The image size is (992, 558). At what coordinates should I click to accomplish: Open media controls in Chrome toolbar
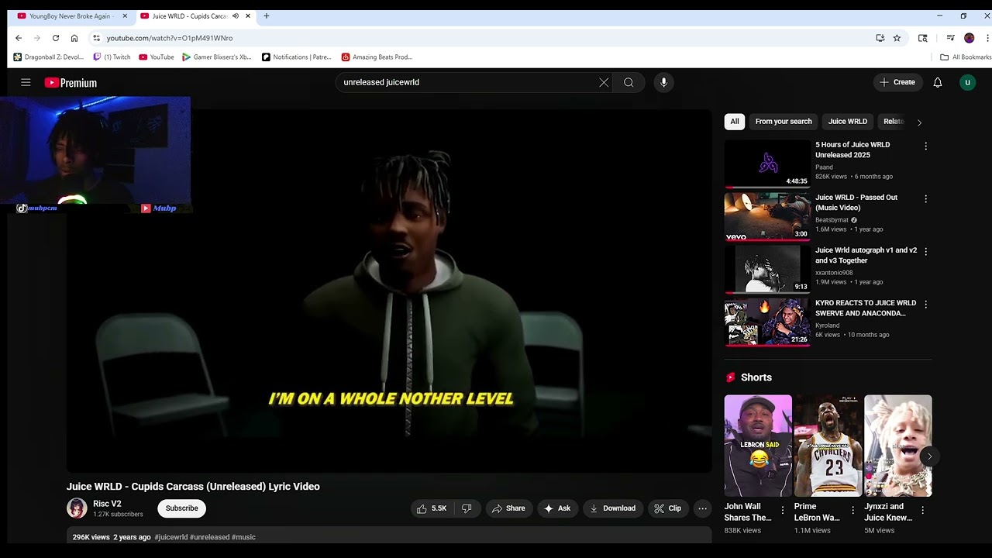pyautogui.click(x=950, y=38)
